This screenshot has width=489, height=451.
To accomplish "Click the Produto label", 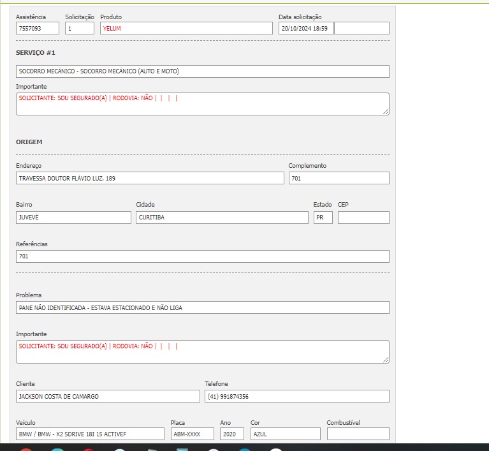I will (111, 17).
